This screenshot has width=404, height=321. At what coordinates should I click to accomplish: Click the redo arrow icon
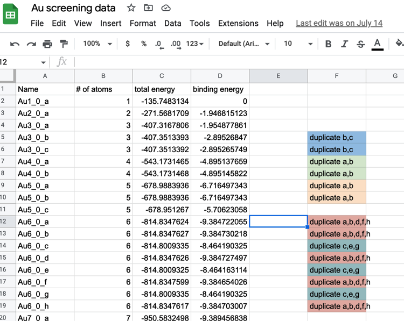coord(31,44)
